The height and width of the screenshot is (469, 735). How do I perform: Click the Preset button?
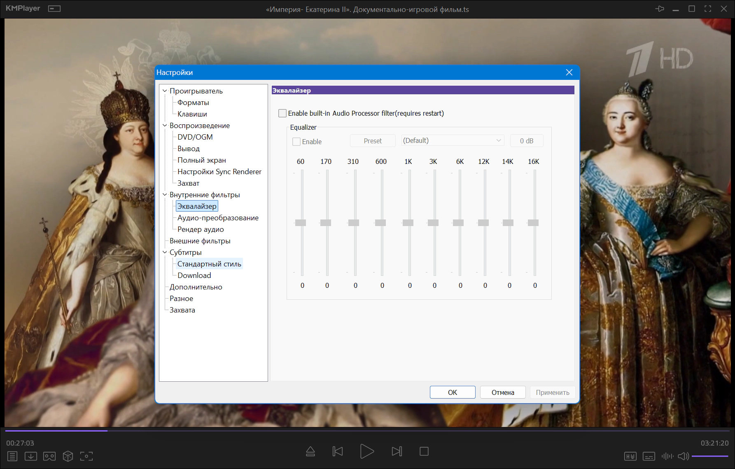click(373, 141)
